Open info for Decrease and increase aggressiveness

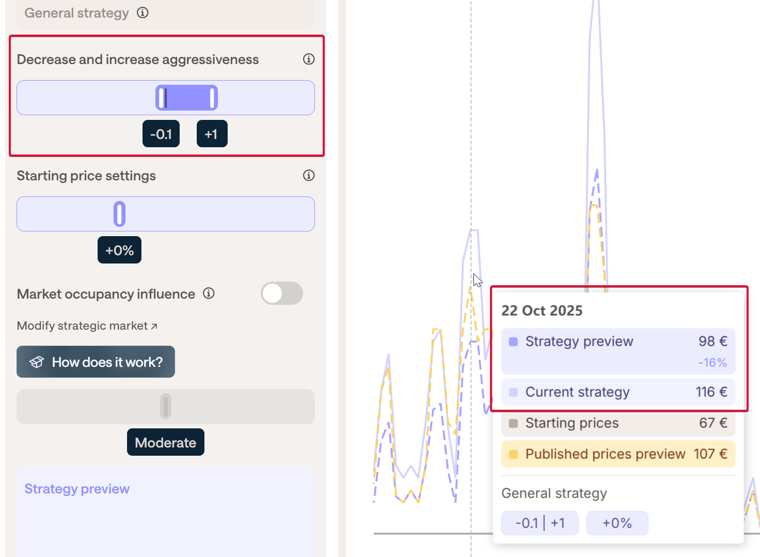point(309,59)
